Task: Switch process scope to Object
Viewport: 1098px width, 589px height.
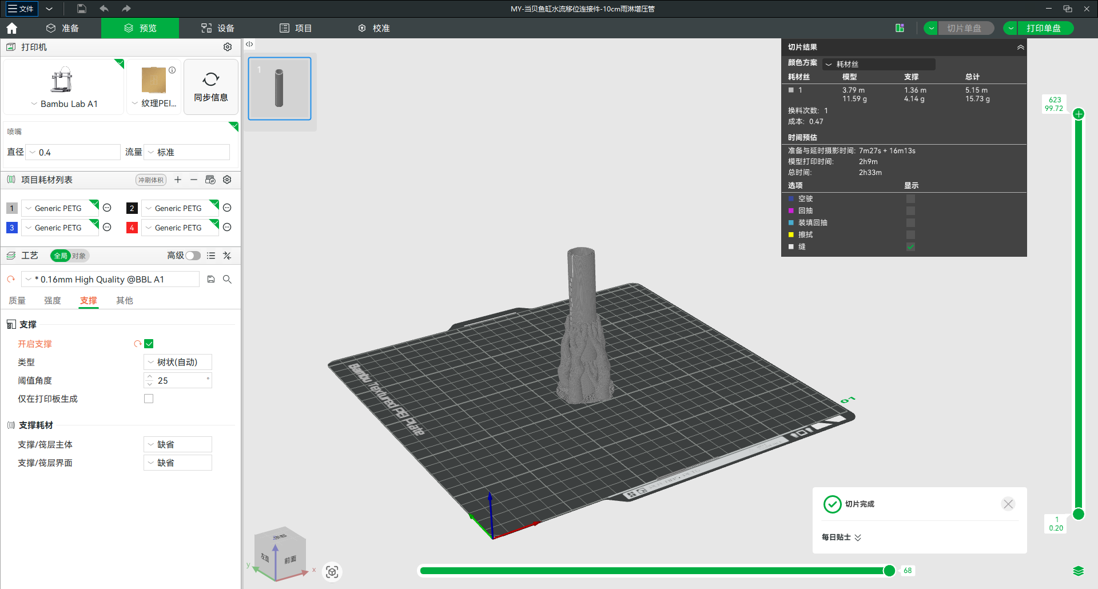Action: pos(79,256)
